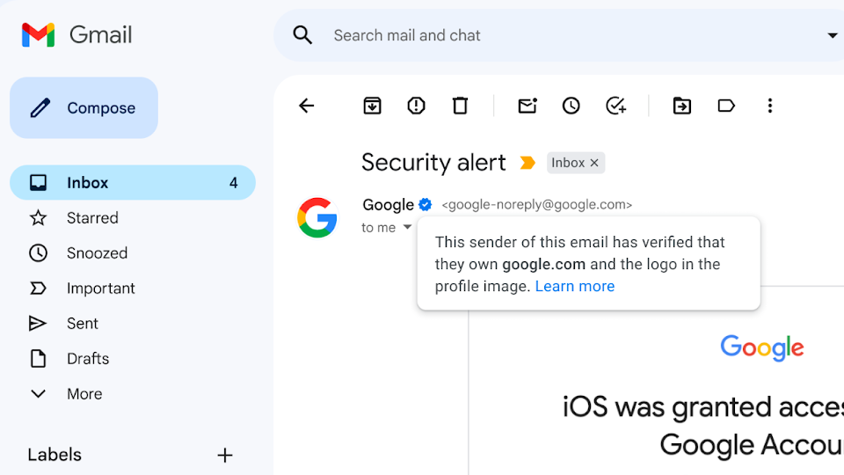Open the Move to folder icon

(682, 106)
